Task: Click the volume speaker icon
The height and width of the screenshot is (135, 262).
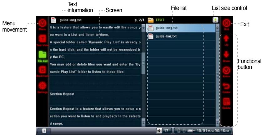Action: point(159,131)
